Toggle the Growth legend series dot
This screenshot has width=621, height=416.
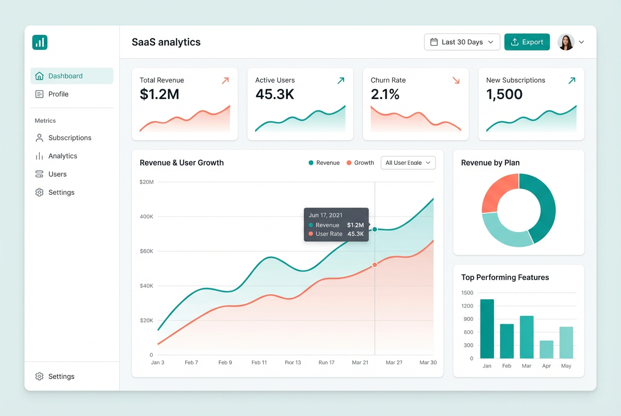pyautogui.click(x=349, y=163)
